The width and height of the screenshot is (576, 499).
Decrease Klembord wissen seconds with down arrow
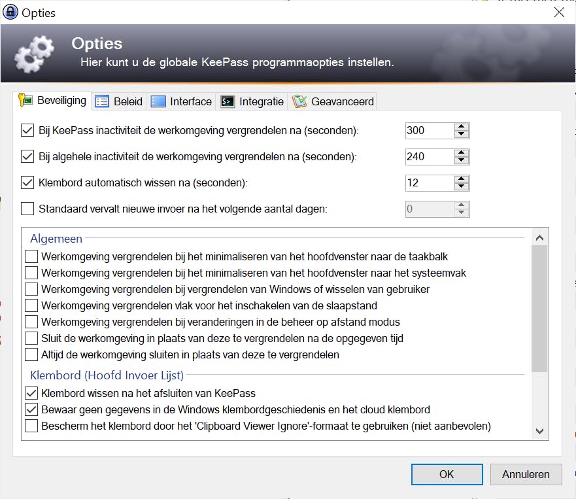pos(462,186)
